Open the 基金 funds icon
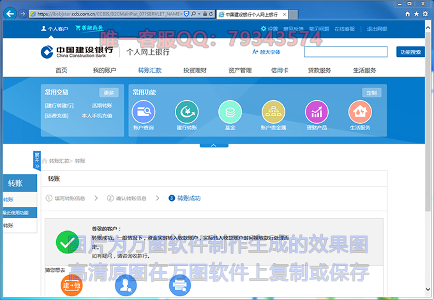The image size is (434, 300). pyautogui.click(x=230, y=112)
